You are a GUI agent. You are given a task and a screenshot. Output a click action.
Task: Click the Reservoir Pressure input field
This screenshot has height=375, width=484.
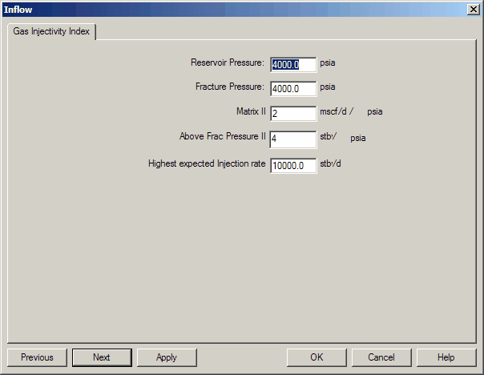coord(293,64)
